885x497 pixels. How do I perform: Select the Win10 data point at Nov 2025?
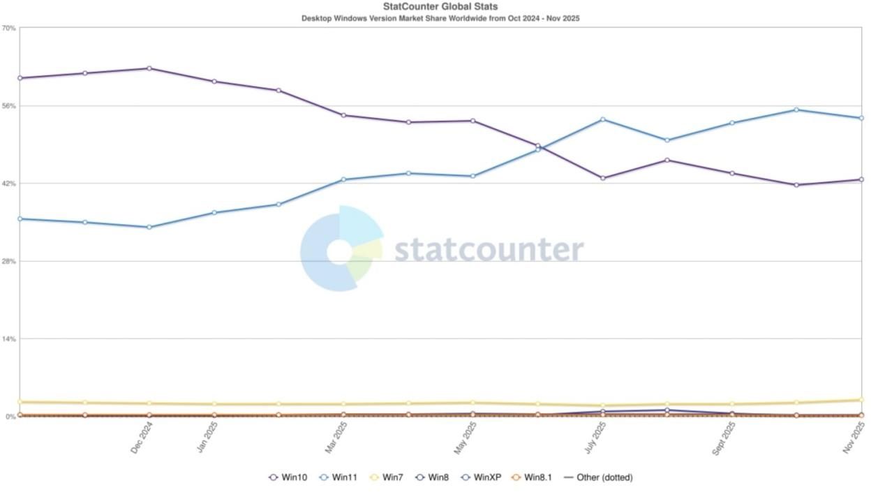coord(861,179)
